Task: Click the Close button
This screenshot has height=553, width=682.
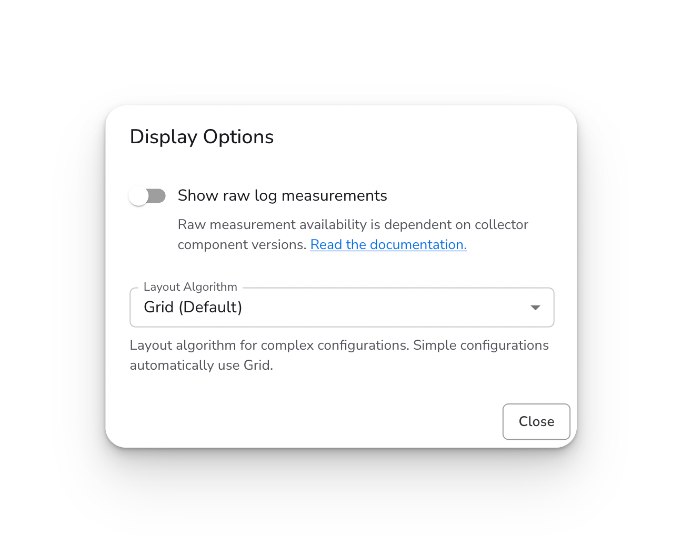Action: pyautogui.click(x=536, y=421)
